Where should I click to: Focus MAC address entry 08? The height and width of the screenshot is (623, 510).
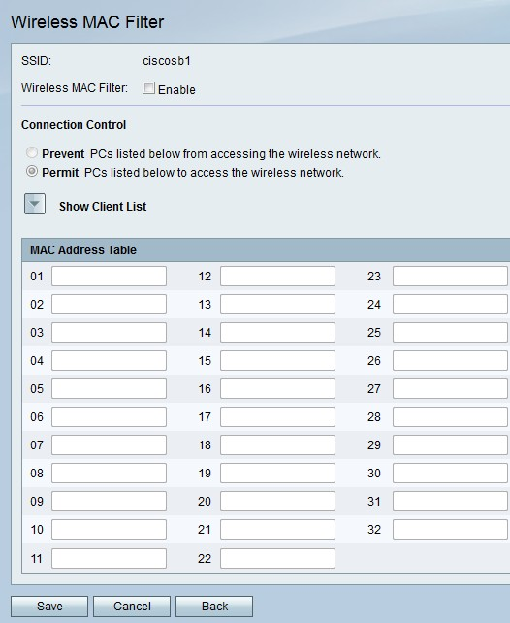pyautogui.click(x=109, y=473)
